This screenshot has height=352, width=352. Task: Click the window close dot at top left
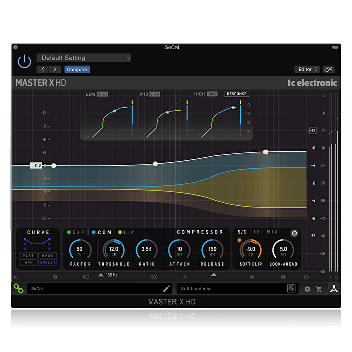point(16,47)
